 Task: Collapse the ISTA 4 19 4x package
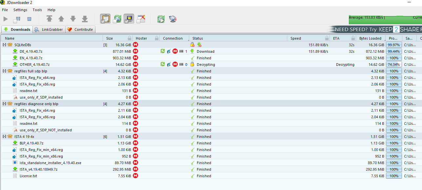tap(4, 137)
